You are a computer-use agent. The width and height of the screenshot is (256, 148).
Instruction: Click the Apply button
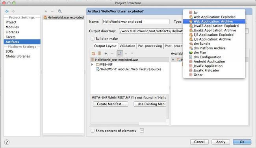click(221, 142)
